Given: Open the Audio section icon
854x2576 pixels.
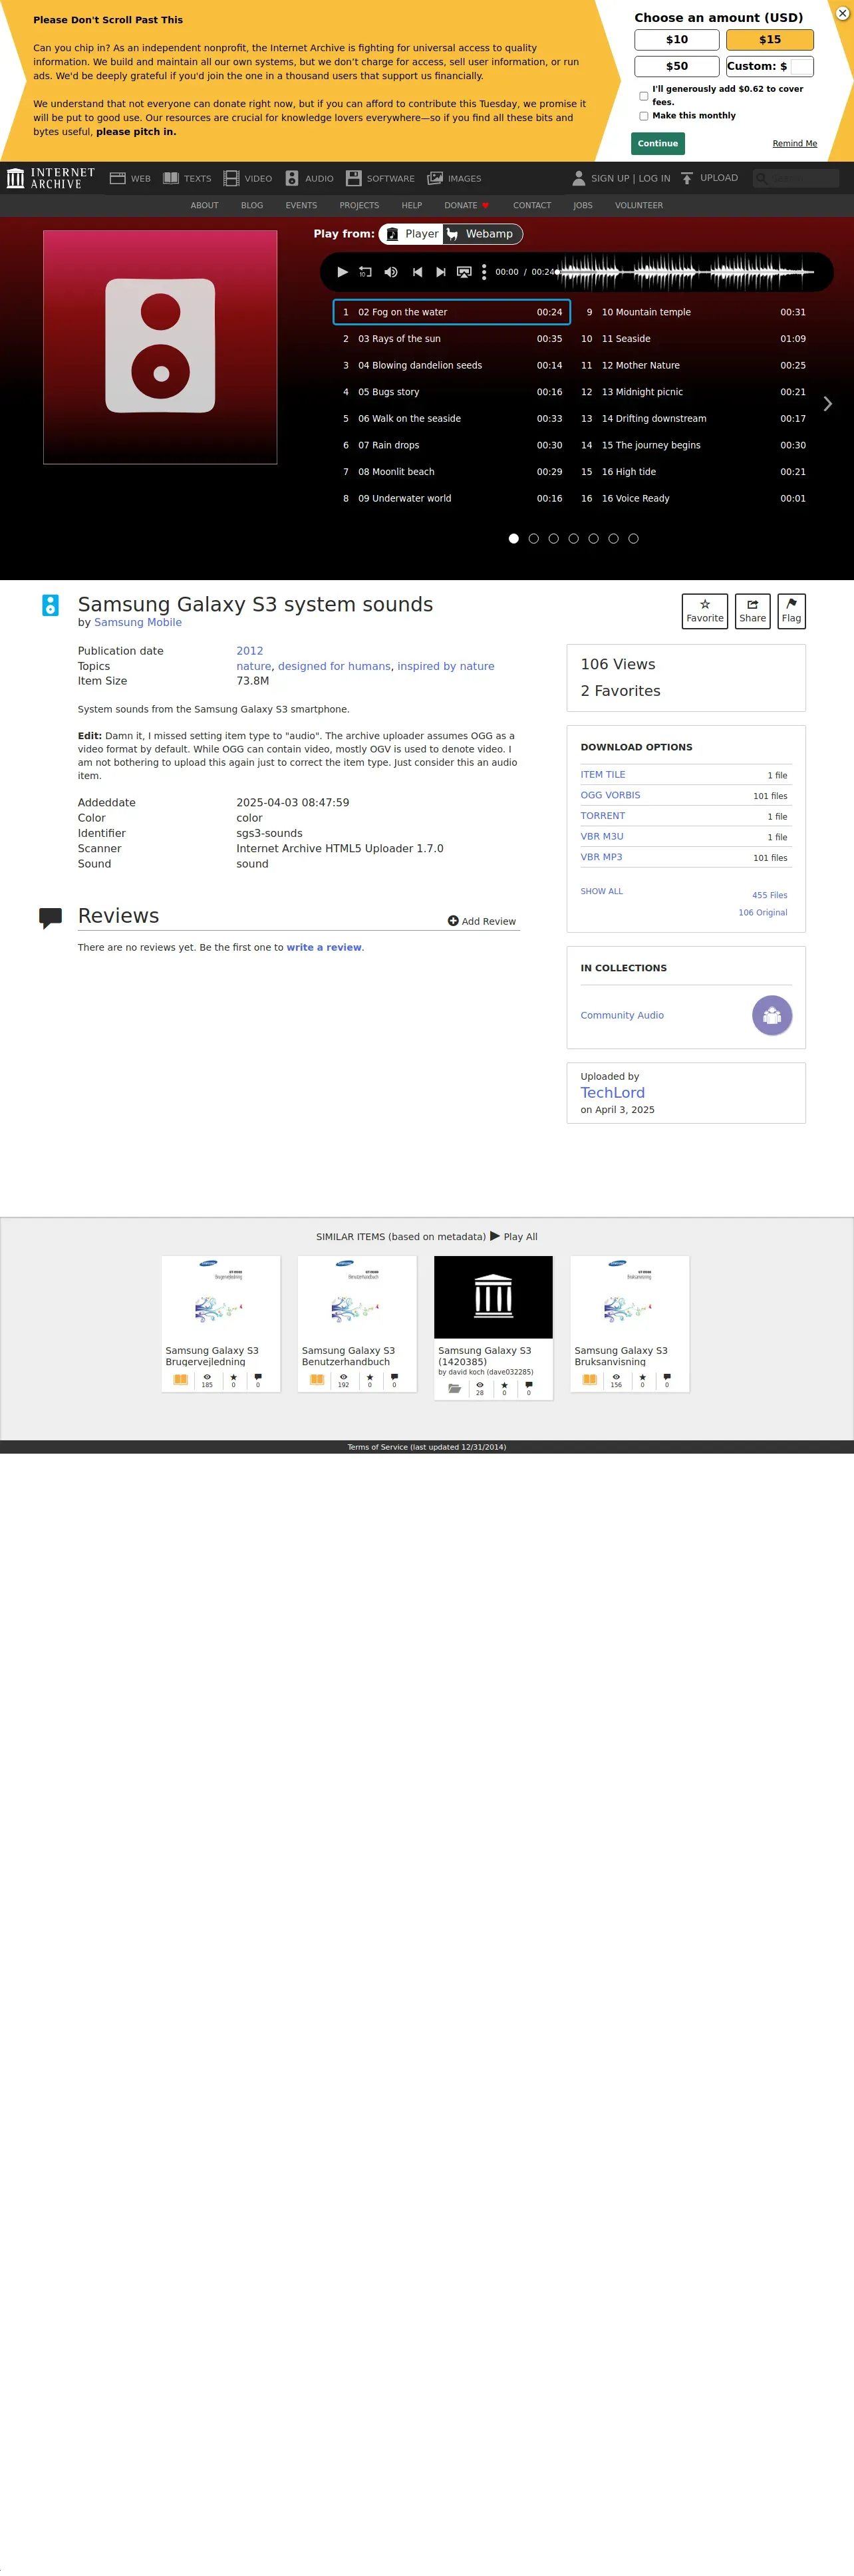Looking at the screenshot, I should (x=292, y=178).
